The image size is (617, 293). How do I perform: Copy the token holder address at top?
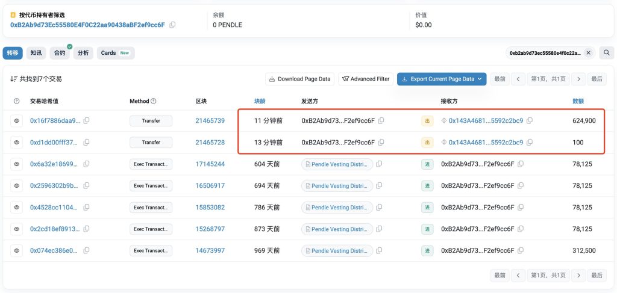click(x=173, y=25)
